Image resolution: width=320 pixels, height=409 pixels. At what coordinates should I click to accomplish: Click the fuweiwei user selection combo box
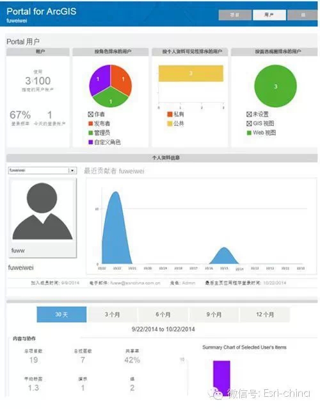pyautogui.click(x=42, y=171)
